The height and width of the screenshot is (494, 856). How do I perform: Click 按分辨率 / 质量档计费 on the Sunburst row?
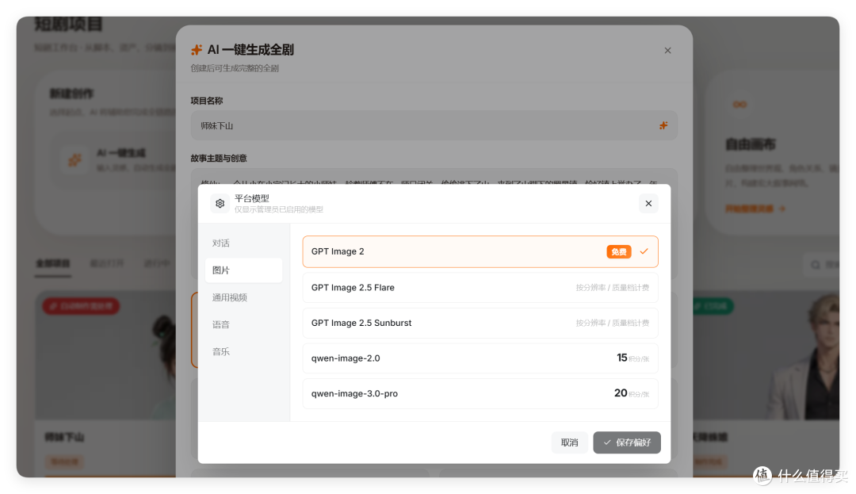click(x=613, y=324)
